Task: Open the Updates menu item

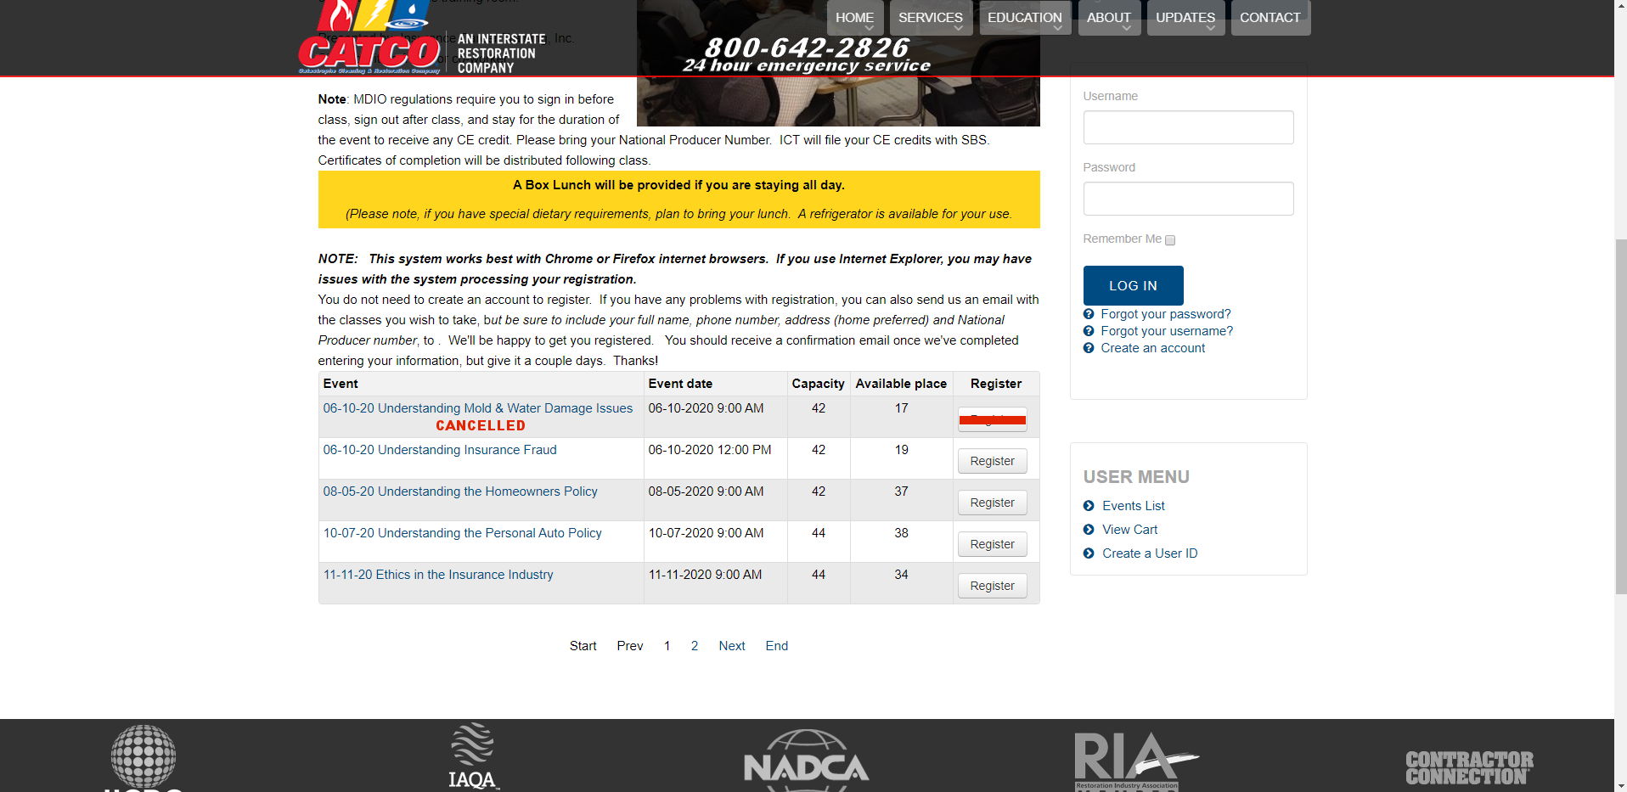Action: [x=1185, y=18]
